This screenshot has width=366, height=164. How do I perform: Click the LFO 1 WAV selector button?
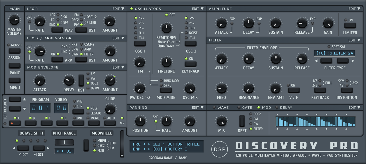(57, 30)
